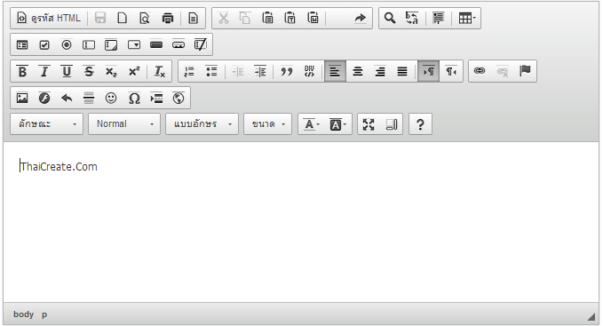
Task: Insert an image with the Image icon
Action: coord(22,99)
